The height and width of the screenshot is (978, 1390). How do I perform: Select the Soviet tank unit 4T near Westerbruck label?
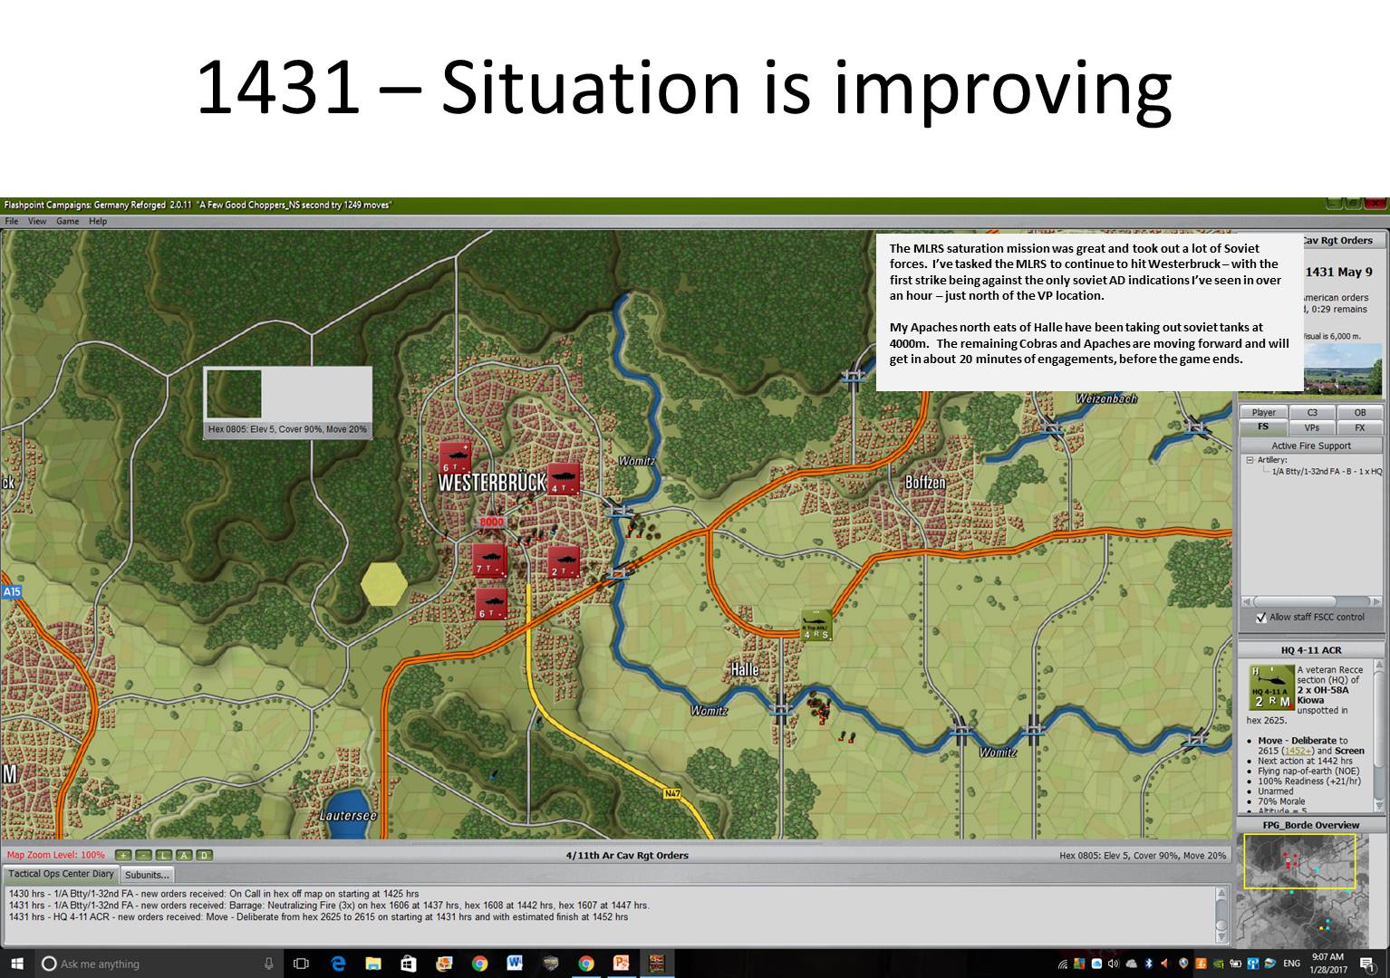pos(565,478)
